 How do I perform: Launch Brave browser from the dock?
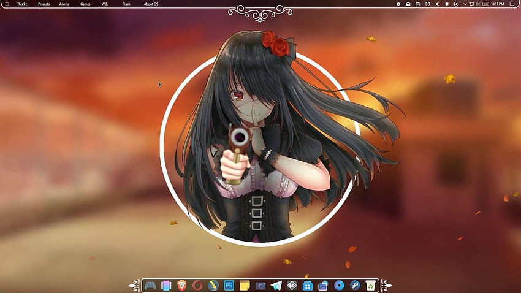point(182,286)
